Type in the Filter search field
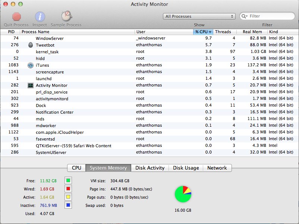 [267, 16]
